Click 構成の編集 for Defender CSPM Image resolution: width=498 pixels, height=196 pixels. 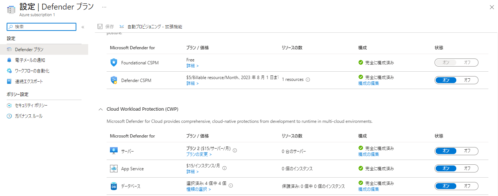click(x=369, y=83)
